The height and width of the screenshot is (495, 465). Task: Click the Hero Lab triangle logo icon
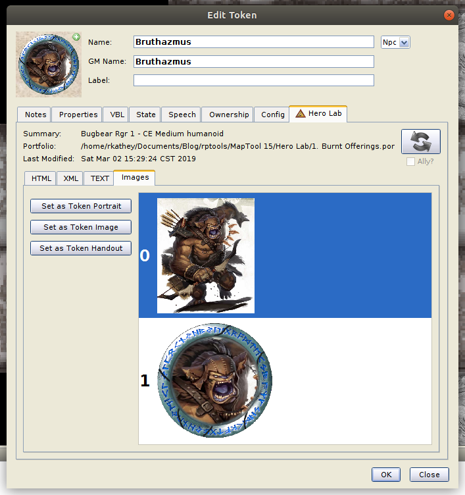click(301, 114)
